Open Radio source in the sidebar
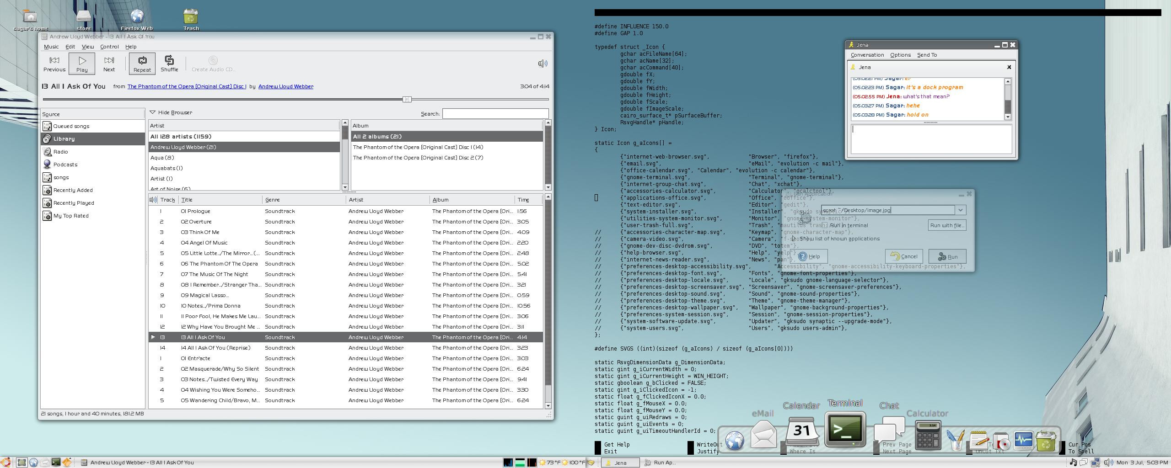Image resolution: width=1171 pixels, height=468 pixels. (x=93, y=152)
